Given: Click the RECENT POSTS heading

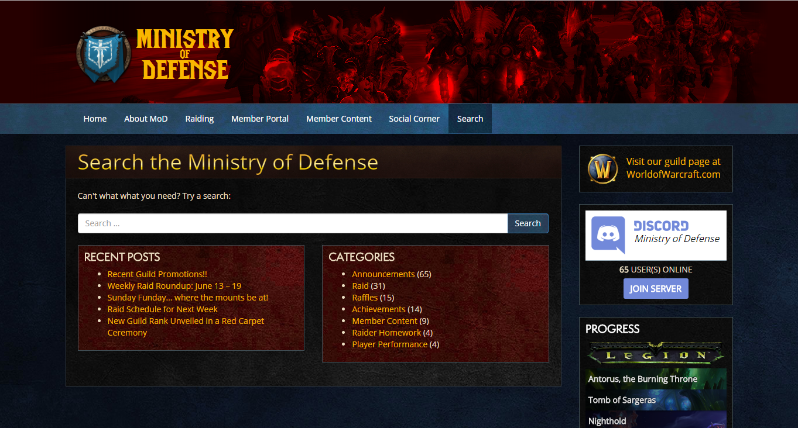Looking at the screenshot, I should (x=122, y=257).
